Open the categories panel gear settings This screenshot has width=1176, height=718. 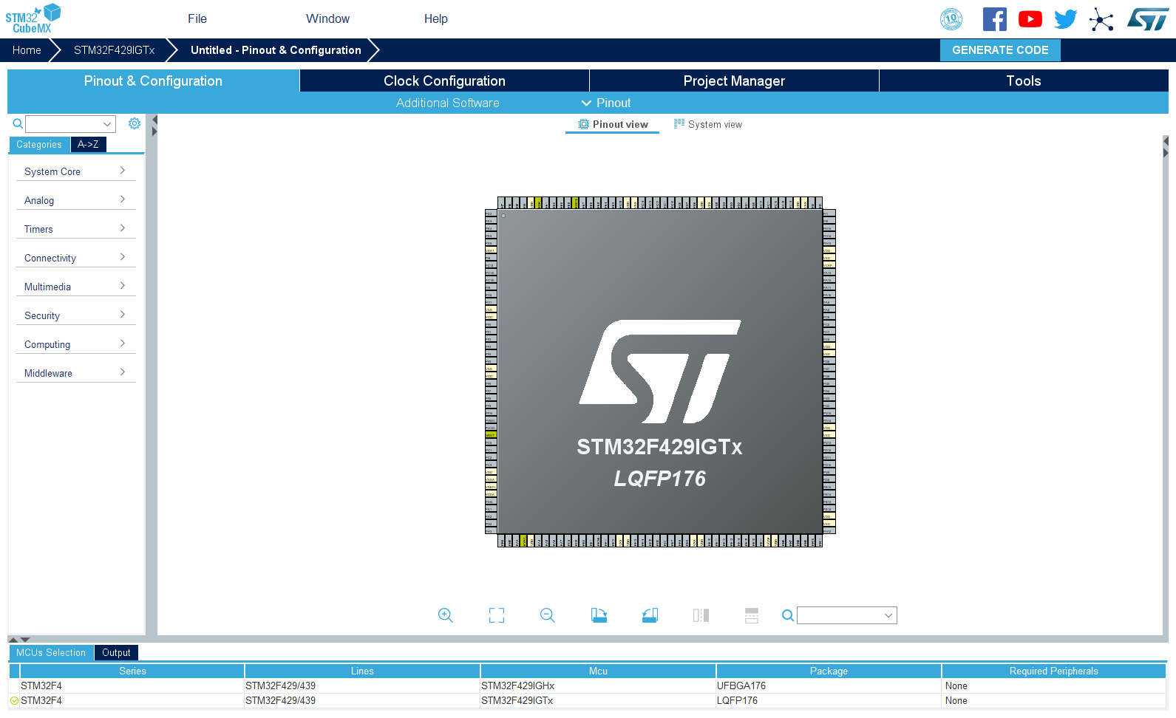pos(135,123)
